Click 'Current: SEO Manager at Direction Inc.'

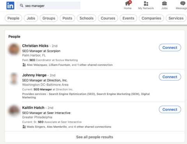coord(48,89)
